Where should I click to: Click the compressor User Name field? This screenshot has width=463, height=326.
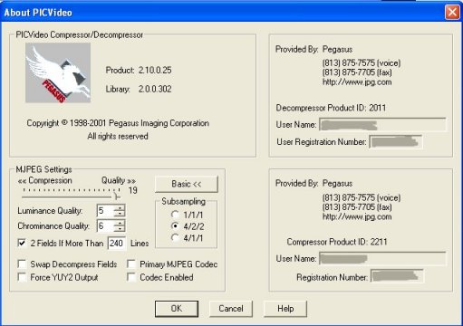click(x=383, y=259)
